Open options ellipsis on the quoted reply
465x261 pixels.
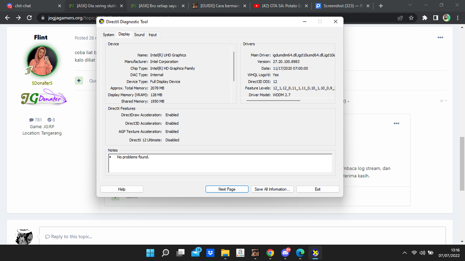(396, 123)
